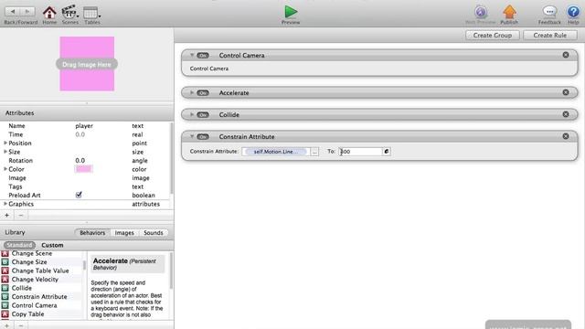Screen dimensions: 585x329
Task: Expand the Position attribute
Action: (x=5, y=143)
